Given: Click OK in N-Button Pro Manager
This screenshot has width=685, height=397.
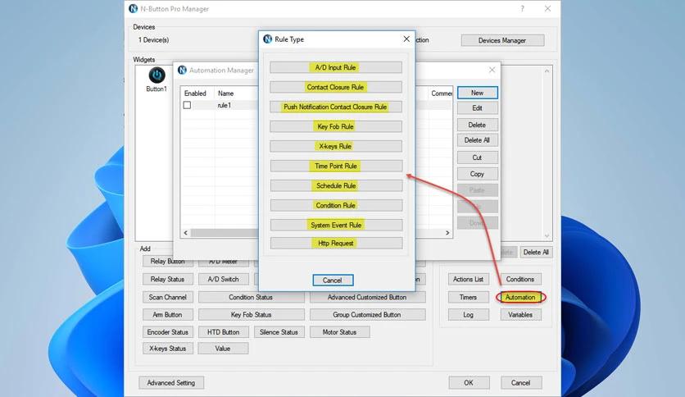Looking at the screenshot, I should click(x=469, y=382).
